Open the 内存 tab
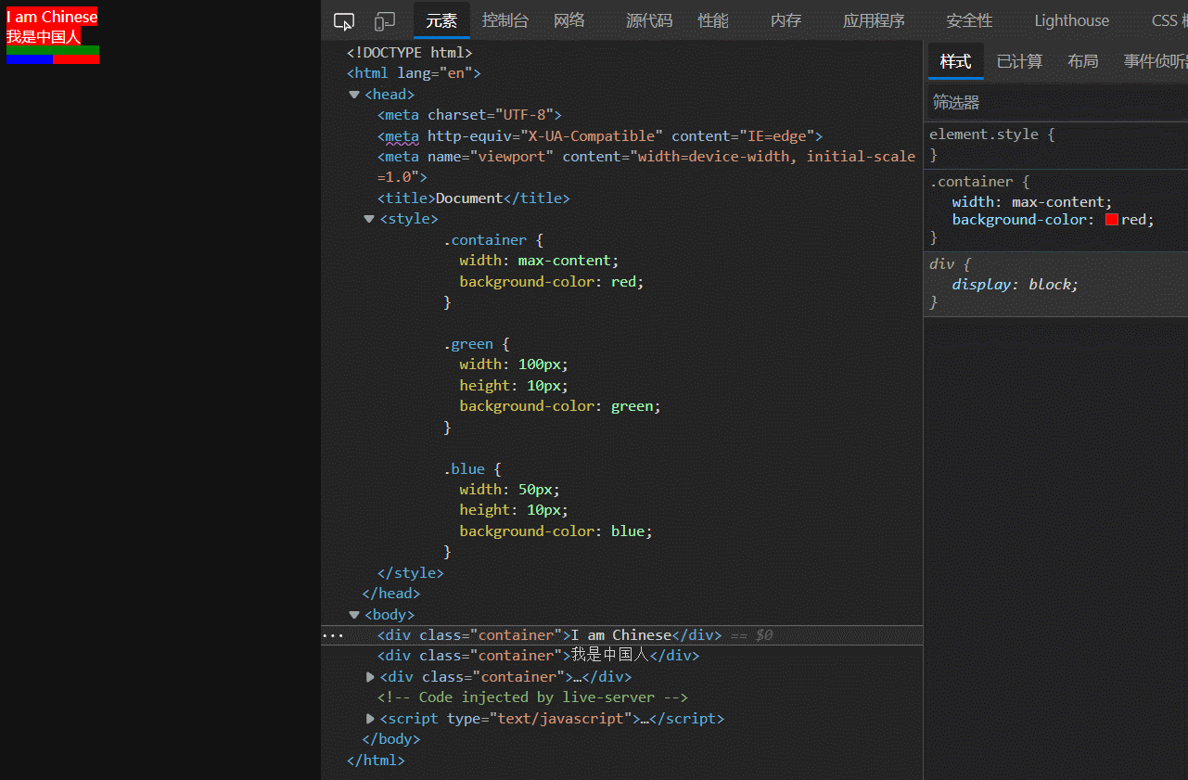The width and height of the screenshot is (1188, 780). point(786,20)
